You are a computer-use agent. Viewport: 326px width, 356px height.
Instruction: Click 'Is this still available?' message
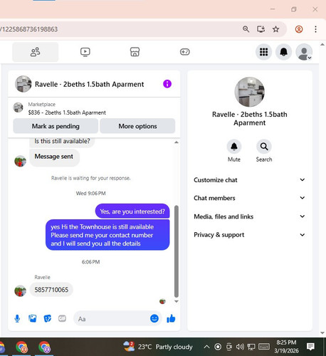(x=62, y=141)
